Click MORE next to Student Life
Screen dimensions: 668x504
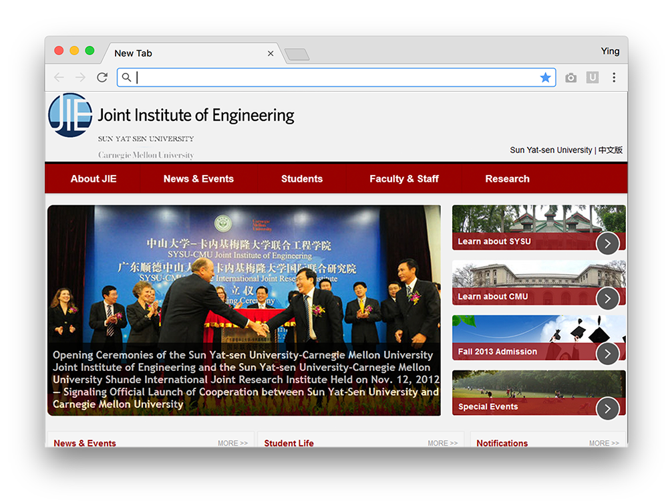(443, 443)
